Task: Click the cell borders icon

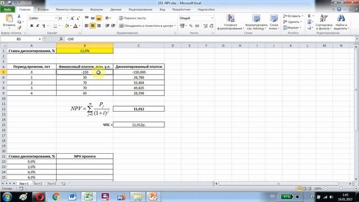Action: click(x=55, y=26)
